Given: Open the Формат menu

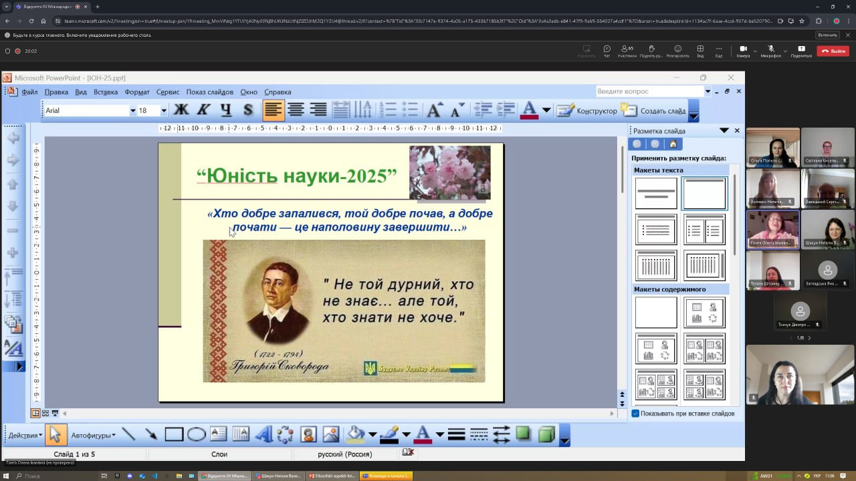Looking at the screenshot, I should point(137,92).
